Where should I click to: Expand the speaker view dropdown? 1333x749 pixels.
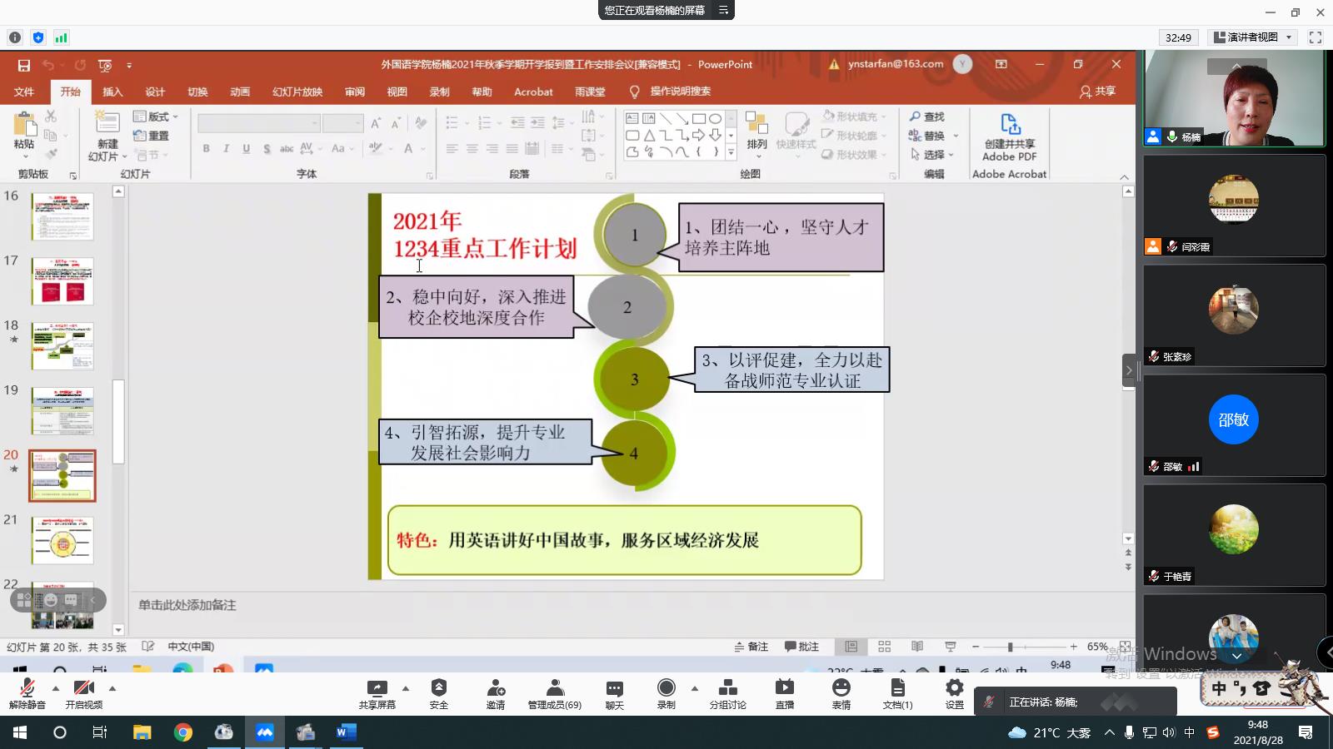(x=1289, y=37)
